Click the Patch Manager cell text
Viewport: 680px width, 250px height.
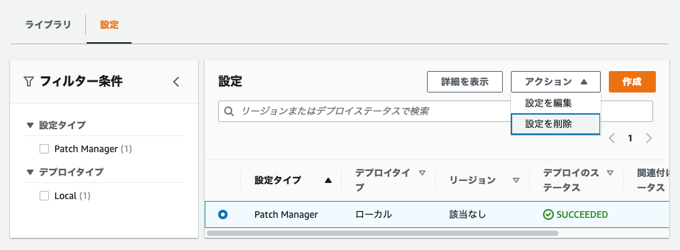[286, 214]
